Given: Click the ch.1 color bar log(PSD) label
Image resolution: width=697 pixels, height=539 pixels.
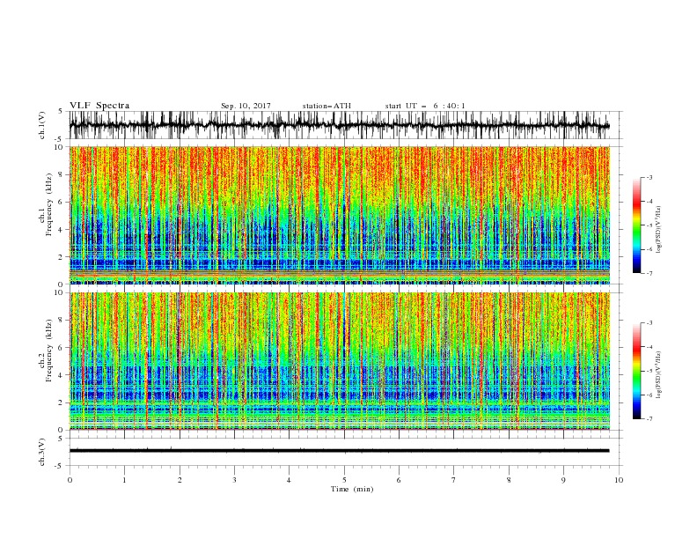Looking at the screenshot, I should coord(658,230).
